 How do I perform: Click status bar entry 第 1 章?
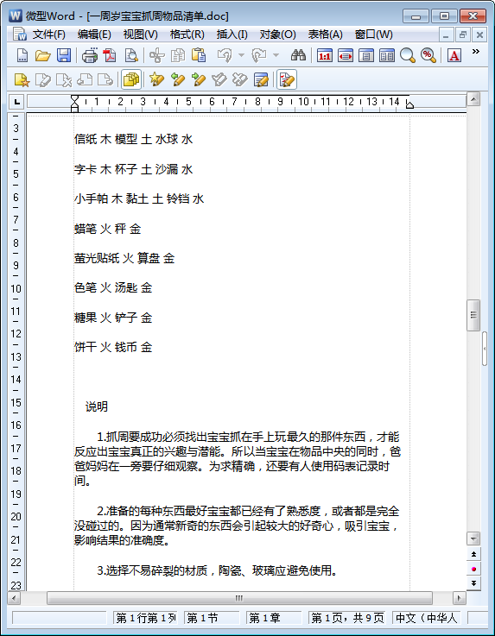click(274, 618)
